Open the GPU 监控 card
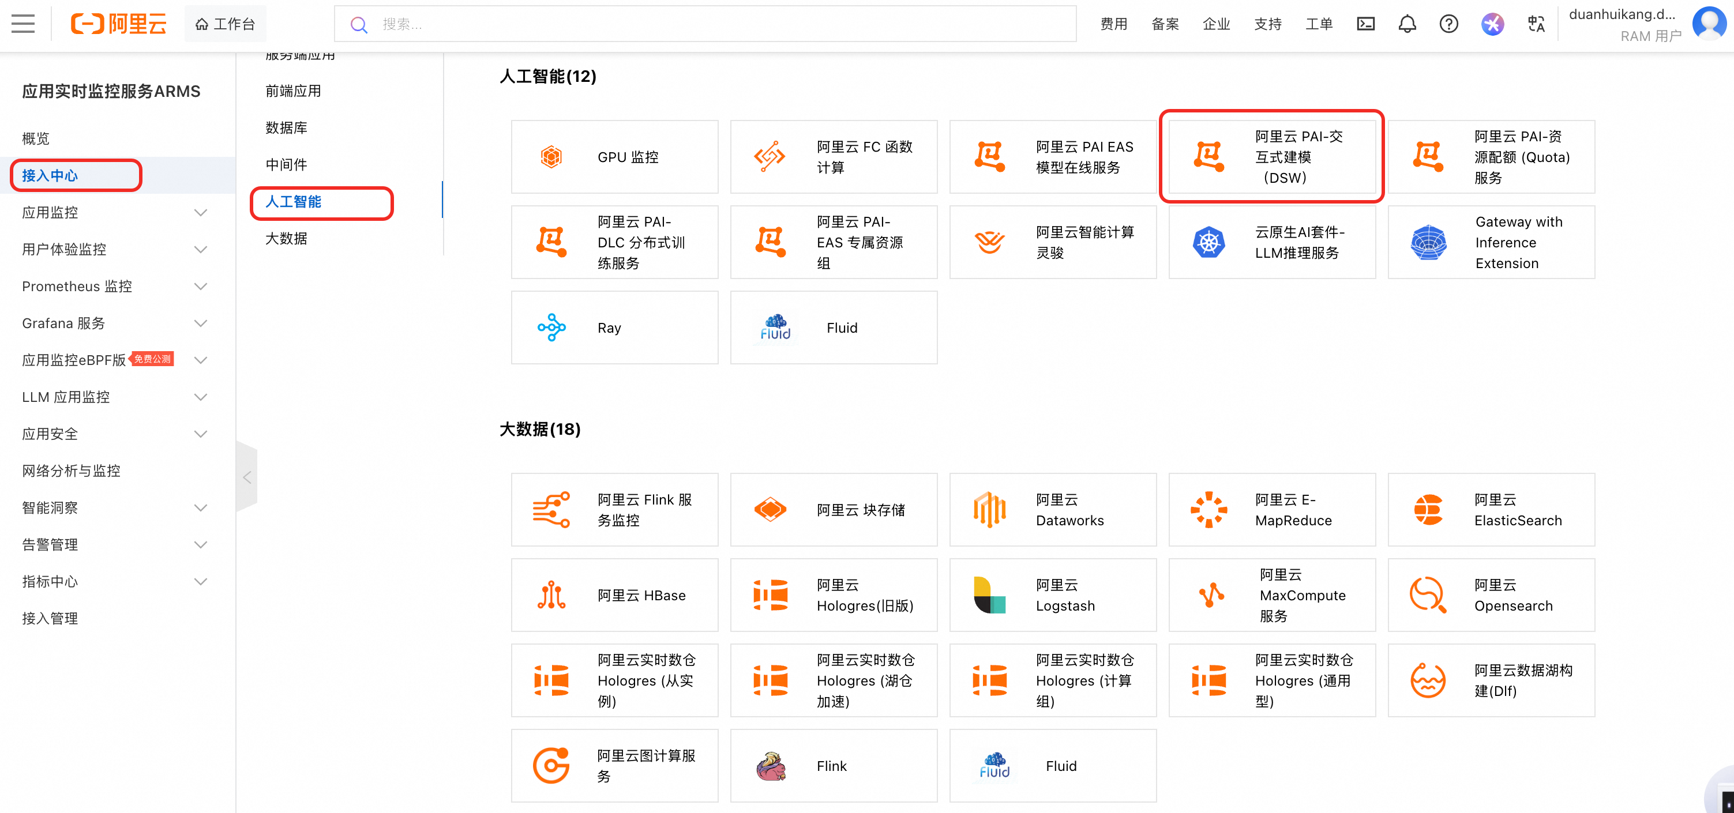Image resolution: width=1734 pixels, height=813 pixels. (x=614, y=157)
